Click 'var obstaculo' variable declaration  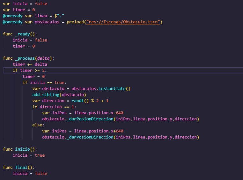[48, 88]
